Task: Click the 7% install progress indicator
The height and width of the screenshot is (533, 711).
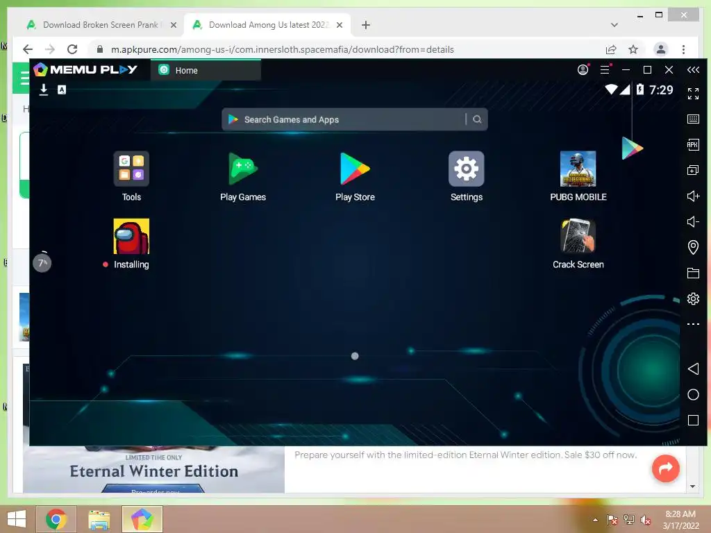Action: [42, 263]
